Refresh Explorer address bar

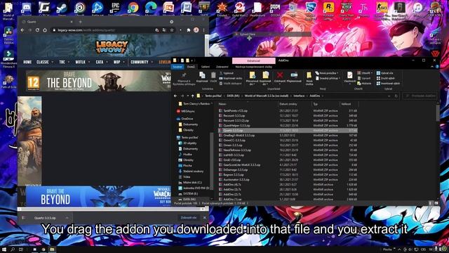396,96
